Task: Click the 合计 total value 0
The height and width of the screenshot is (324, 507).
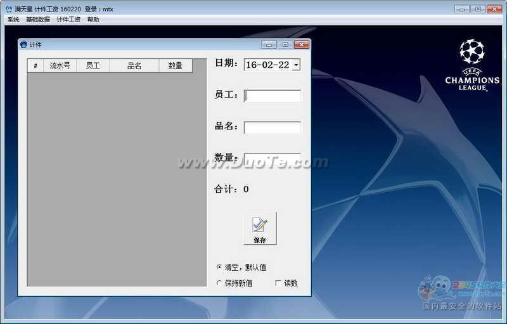Action: 246,189
